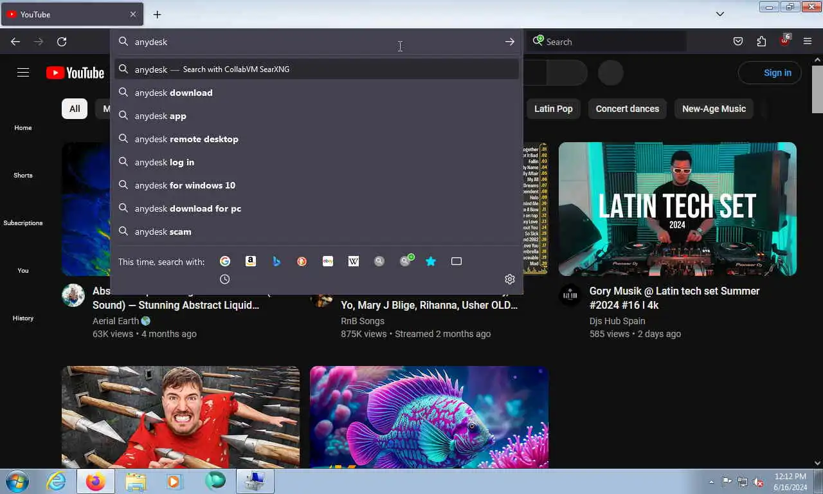Image resolution: width=823 pixels, height=494 pixels.
Task: Click page scrollbar down arrow
Action: pos(817,462)
